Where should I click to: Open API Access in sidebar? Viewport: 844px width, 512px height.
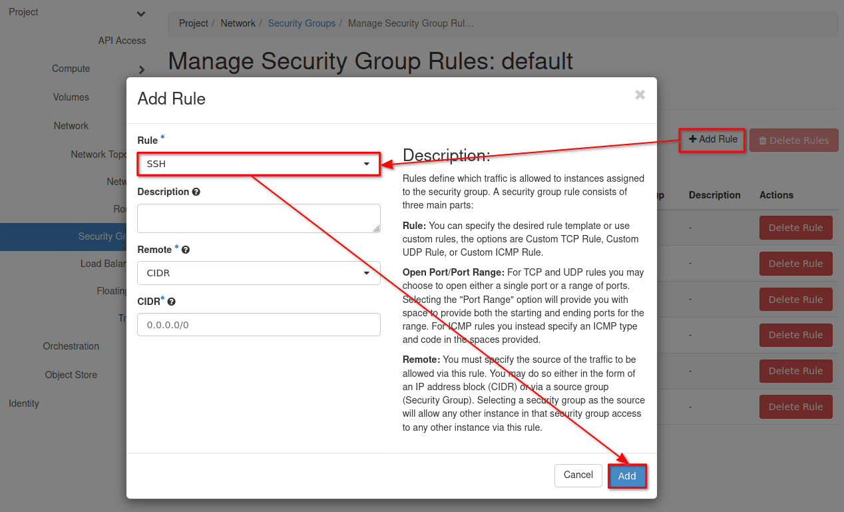[x=122, y=41]
